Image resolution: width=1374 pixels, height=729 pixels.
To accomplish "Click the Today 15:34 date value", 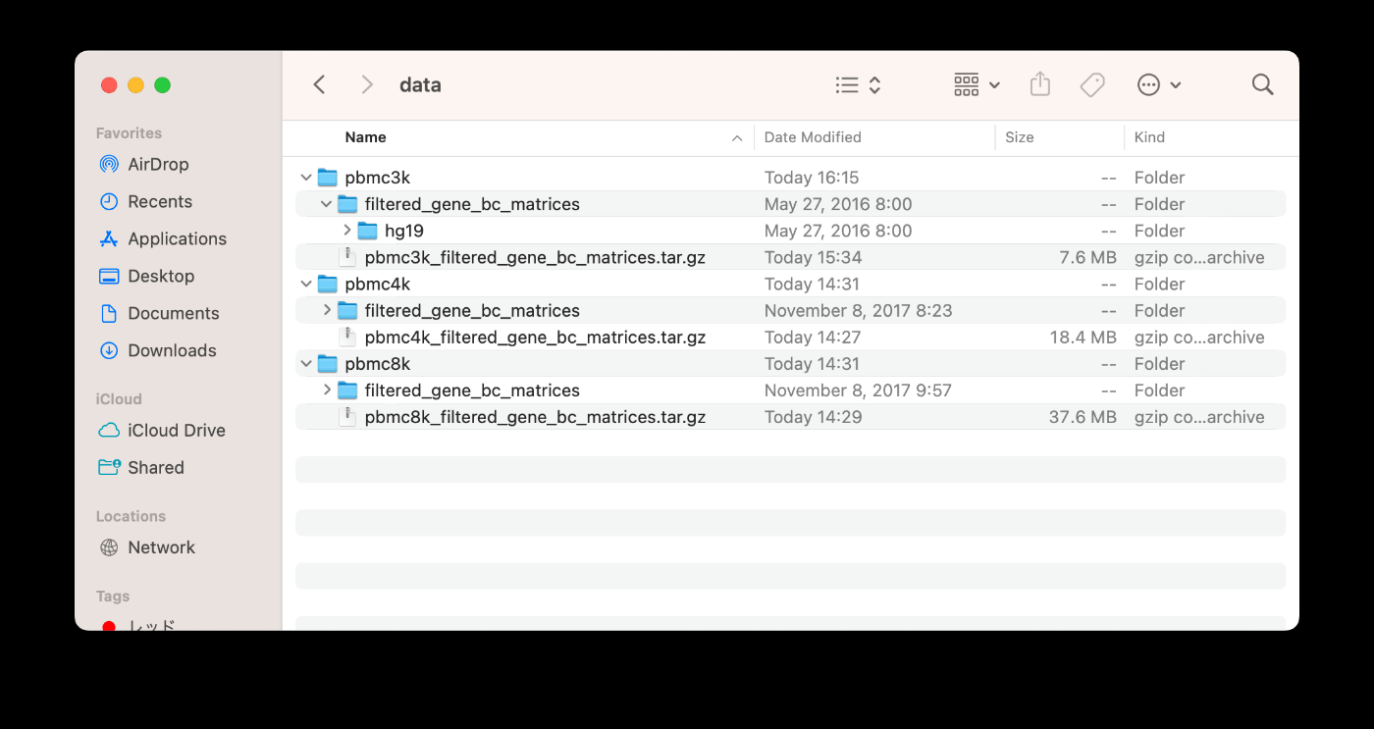I will pyautogui.click(x=813, y=257).
